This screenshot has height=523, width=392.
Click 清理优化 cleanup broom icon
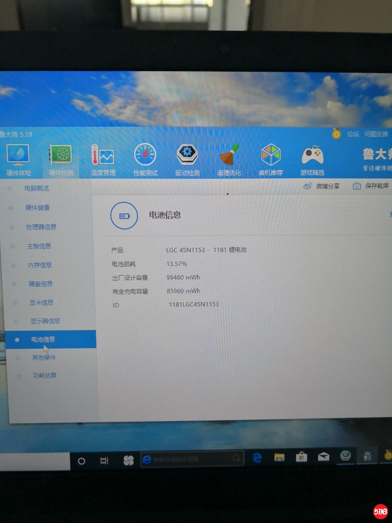[229, 156]
